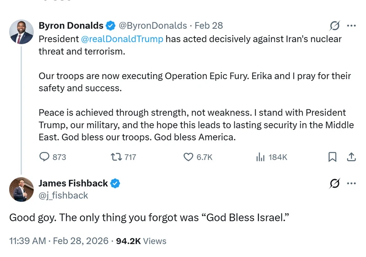This screenshot has width=366, height=257.
Task: Click the 11:39 AM Feb 28, 2026 timestamp
Action: (59, 241)
